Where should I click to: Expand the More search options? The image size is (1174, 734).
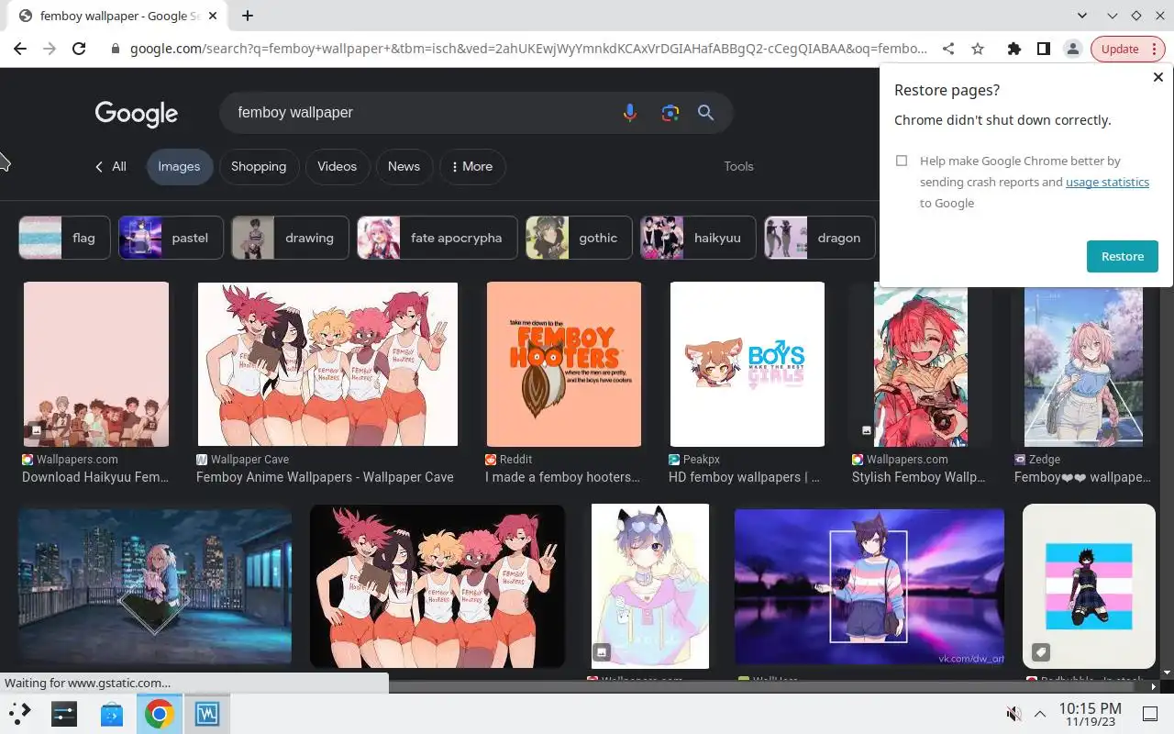pos(472,166)
